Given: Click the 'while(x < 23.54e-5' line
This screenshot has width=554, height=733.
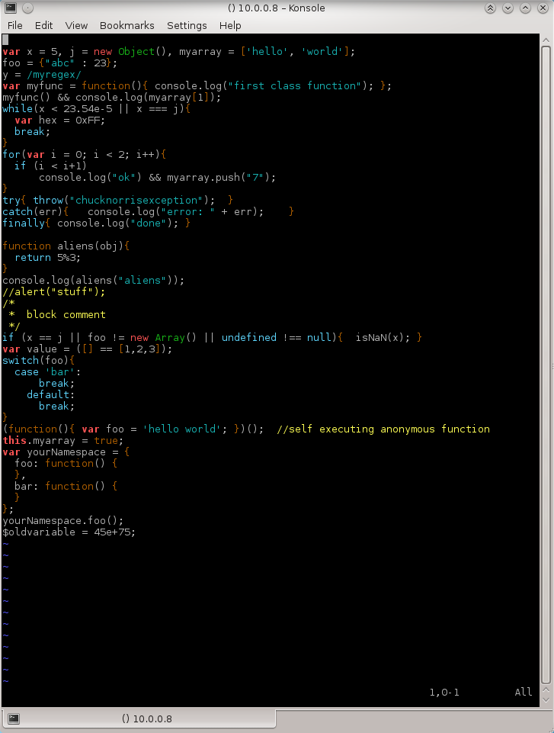Looking at the screenshot, I should 96,109.
